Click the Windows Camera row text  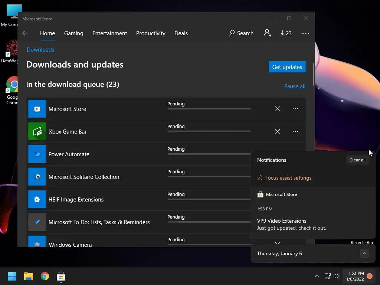[x=70, y=244]
